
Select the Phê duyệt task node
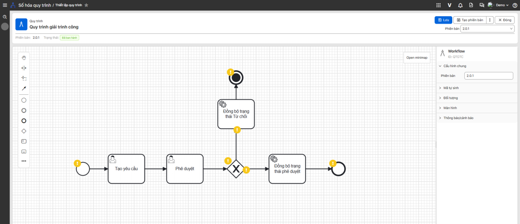click(185, 169)
